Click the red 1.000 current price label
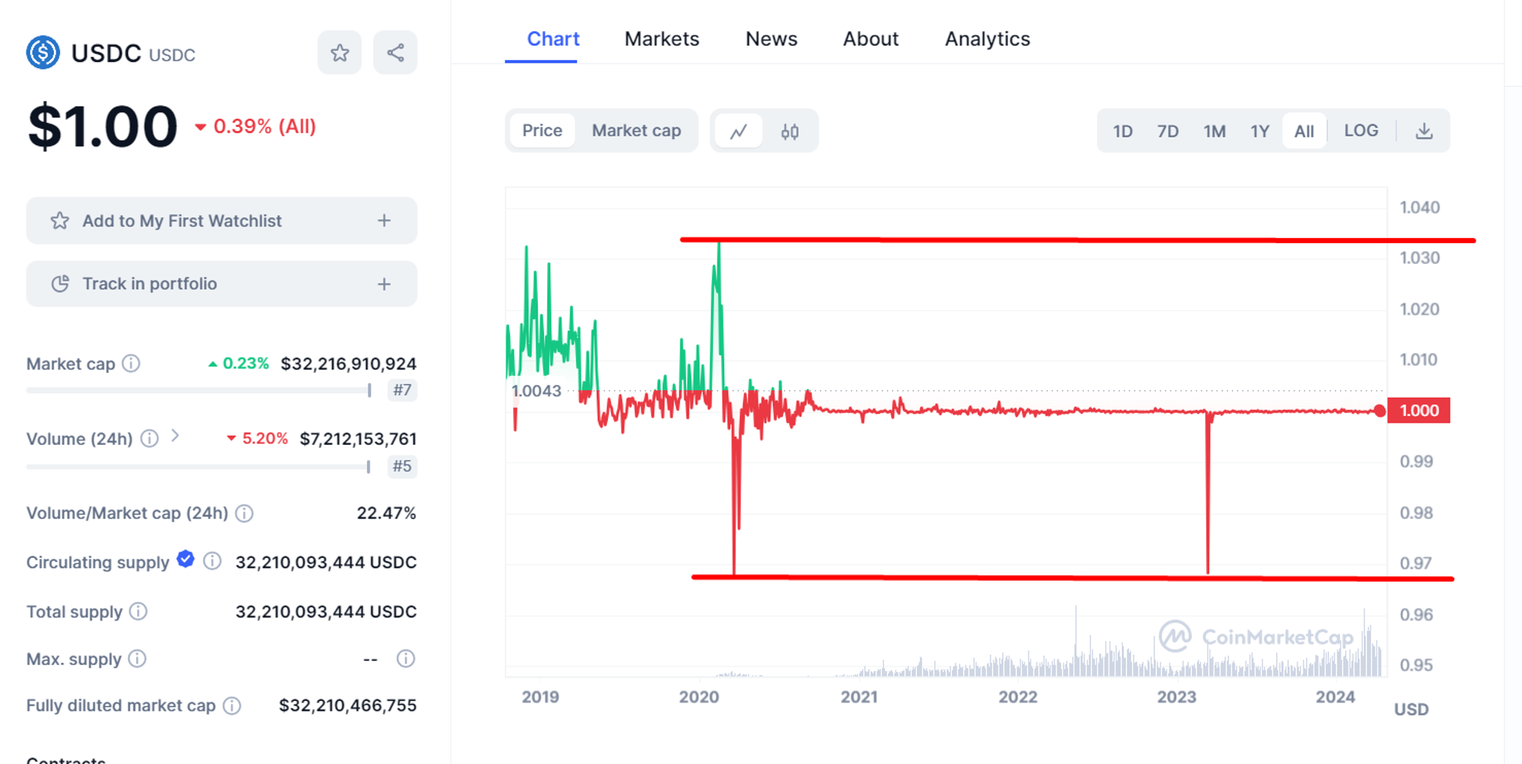 tap(1419, 411)
